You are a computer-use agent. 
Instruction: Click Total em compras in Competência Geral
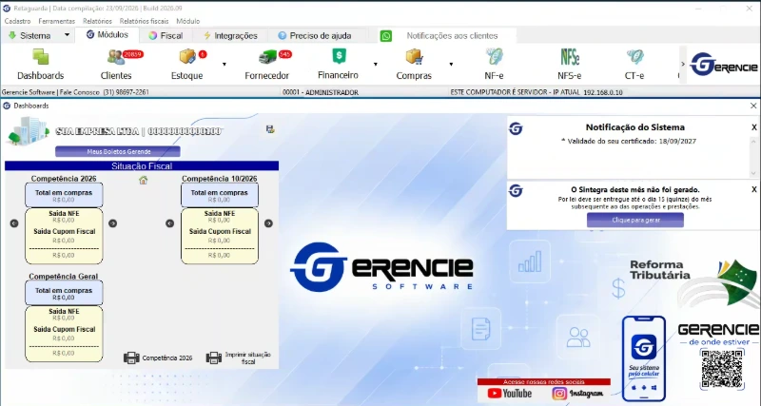64,291
